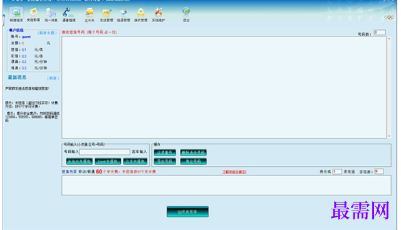
Task: Click the green Exit (退出) icon
Action: (186, 14)
